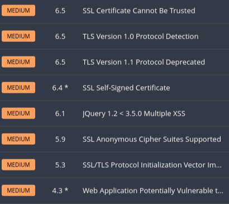Select the 6.5 score beside TLS Version 1.0

click(60, 36)
